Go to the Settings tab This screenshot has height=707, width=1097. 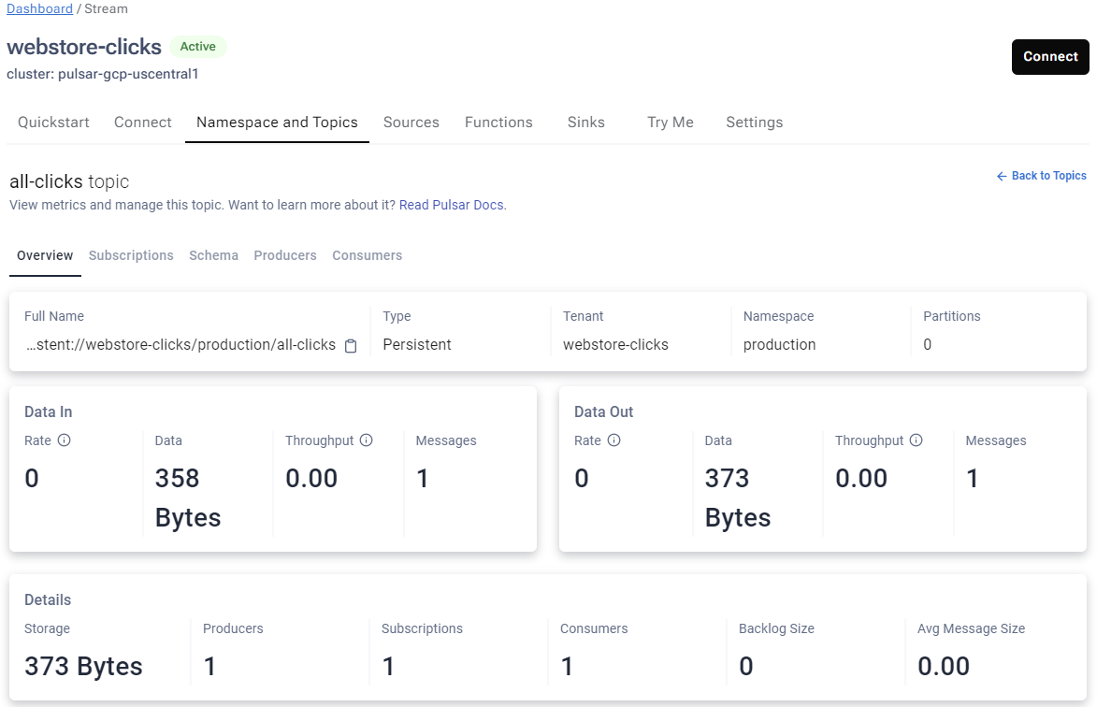click(754, 123)
